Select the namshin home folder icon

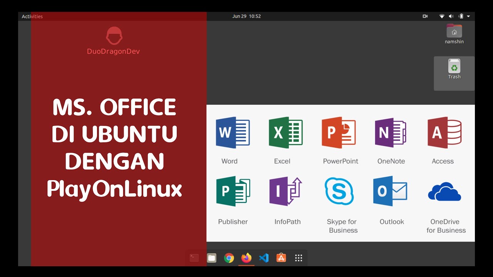454,31
